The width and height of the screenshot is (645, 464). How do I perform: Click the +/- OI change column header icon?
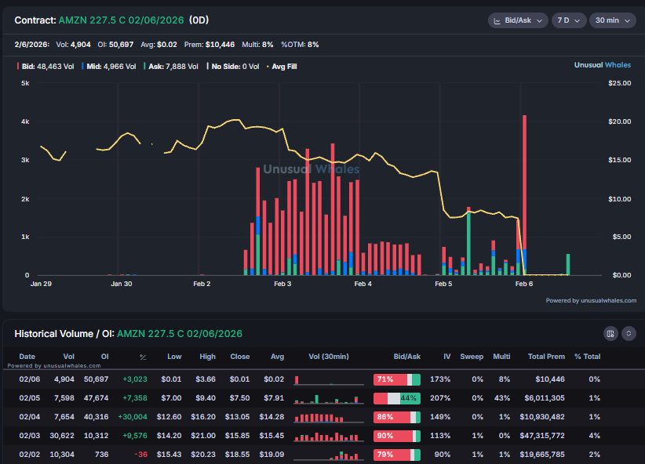pos(143,357)
